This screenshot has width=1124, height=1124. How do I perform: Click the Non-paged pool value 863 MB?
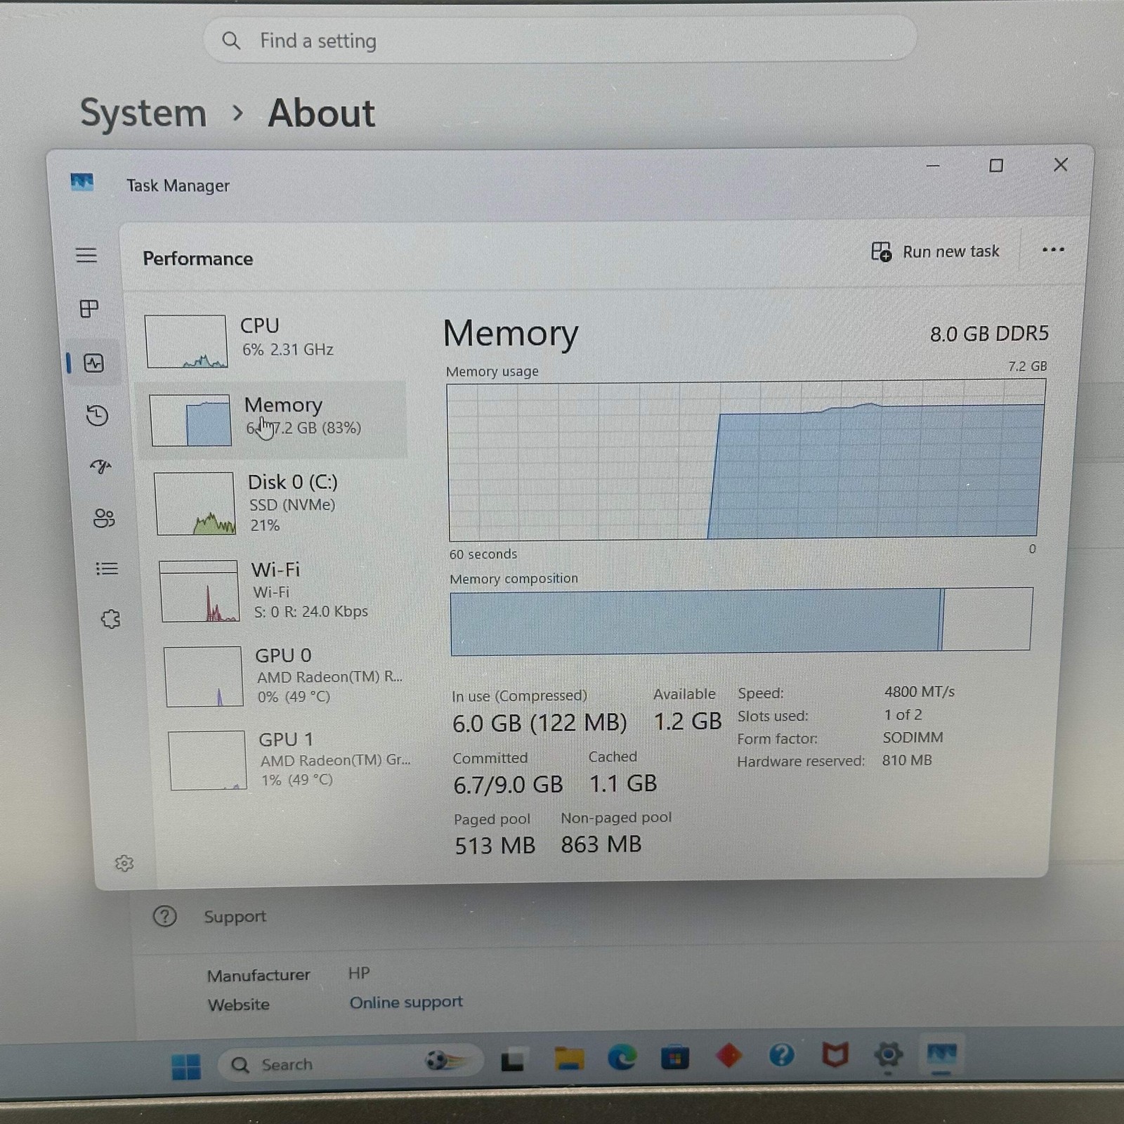coord(601,844)
